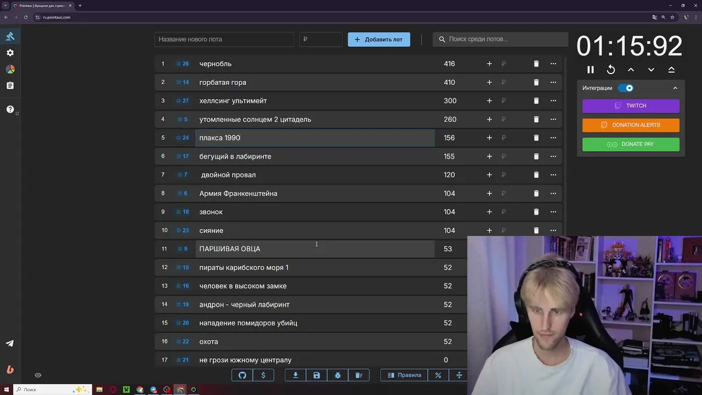Click the Boosty icon in sidebar

(x=10, y=369)
